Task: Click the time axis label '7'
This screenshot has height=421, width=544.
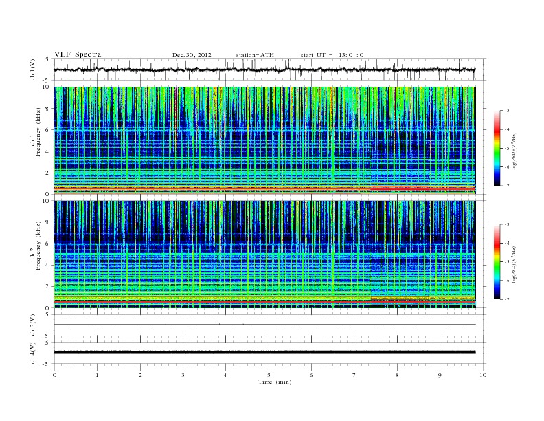Action: (354, 375)
